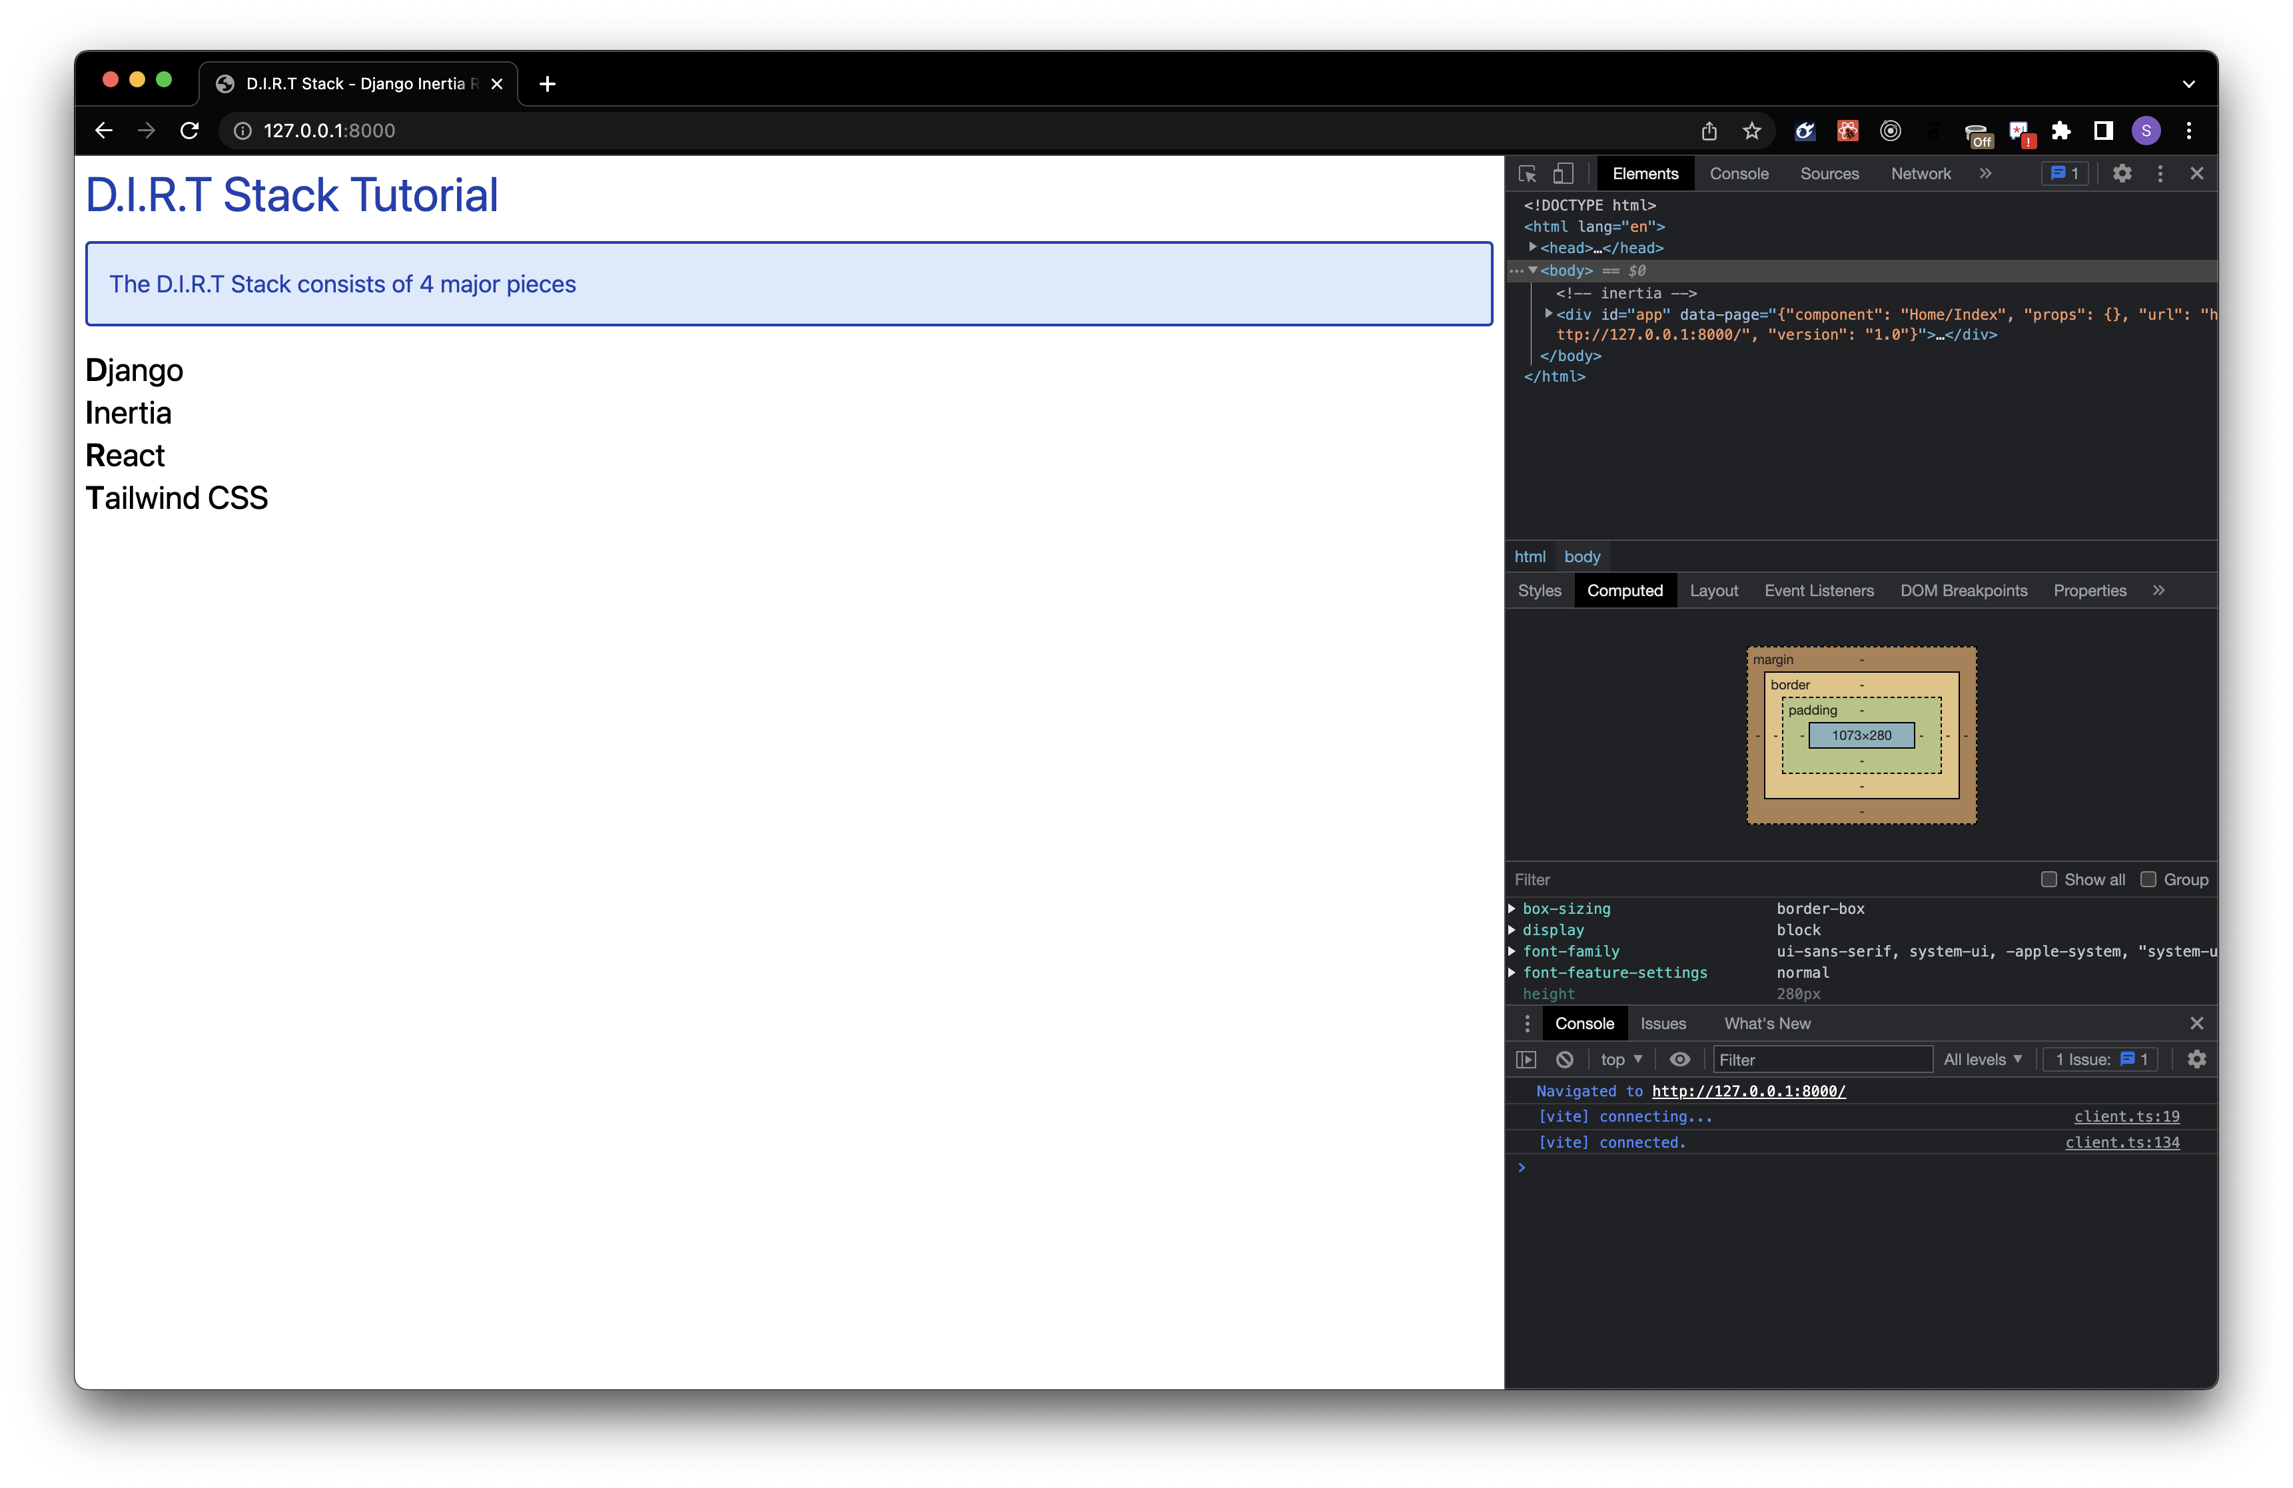2293x1488 pixels.
Task: Expand the head element in DOM tree
Action: pos(1536,246)
